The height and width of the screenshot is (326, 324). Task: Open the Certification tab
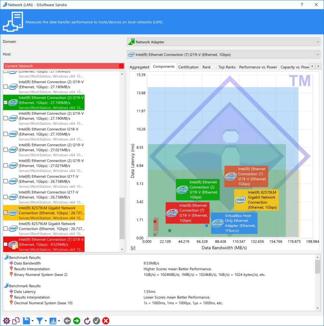pyautogui.click(x=189, y=67)
